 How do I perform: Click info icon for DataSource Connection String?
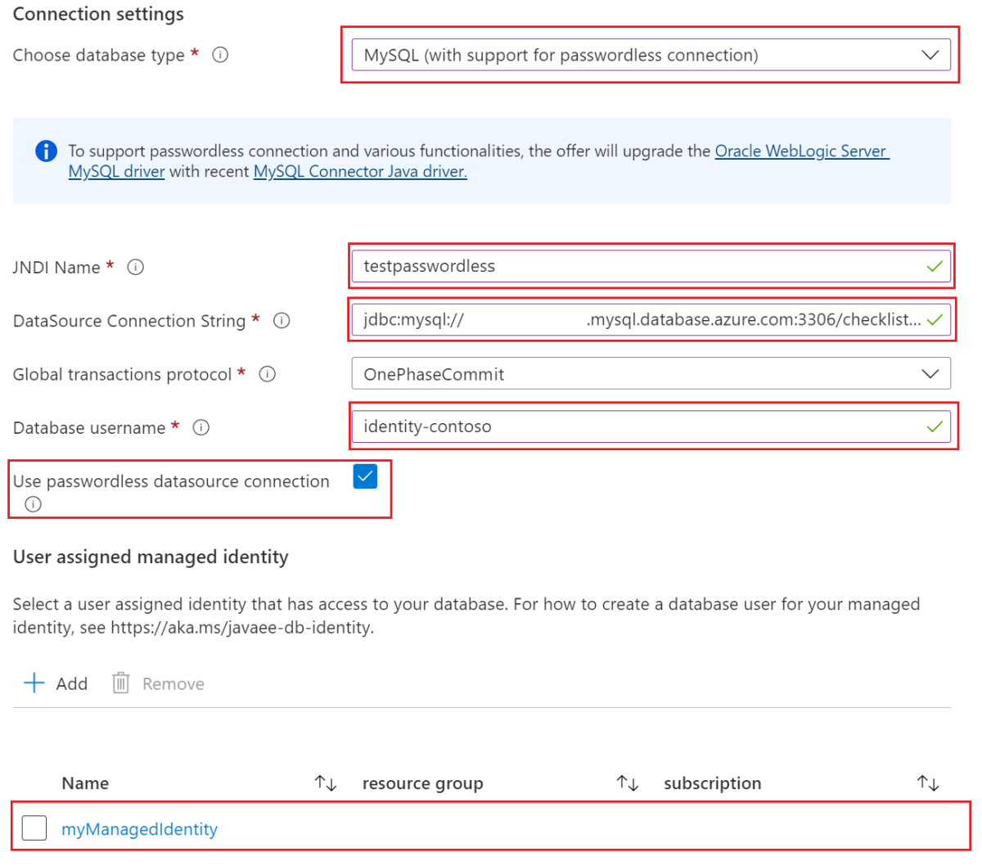point(282,321)
